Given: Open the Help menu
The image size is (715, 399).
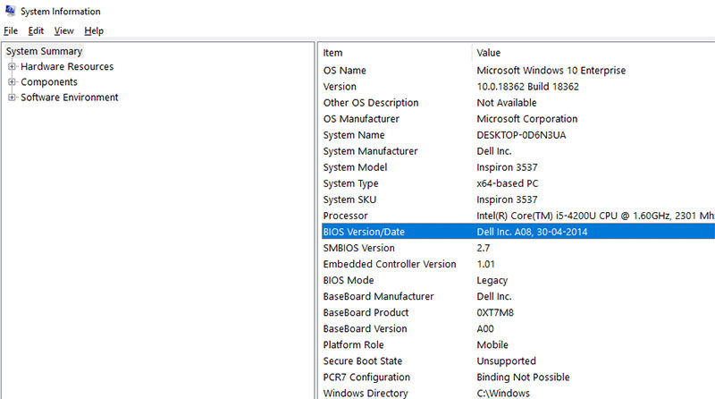Looking at the screenshot, I should (x=94, y=30).
